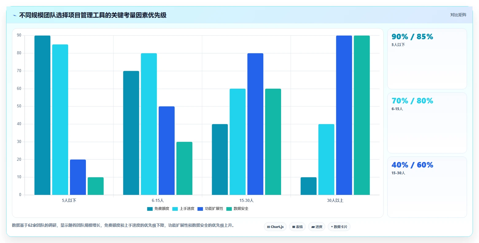Click the lightning icon beside the chart title

pos(15,15)
